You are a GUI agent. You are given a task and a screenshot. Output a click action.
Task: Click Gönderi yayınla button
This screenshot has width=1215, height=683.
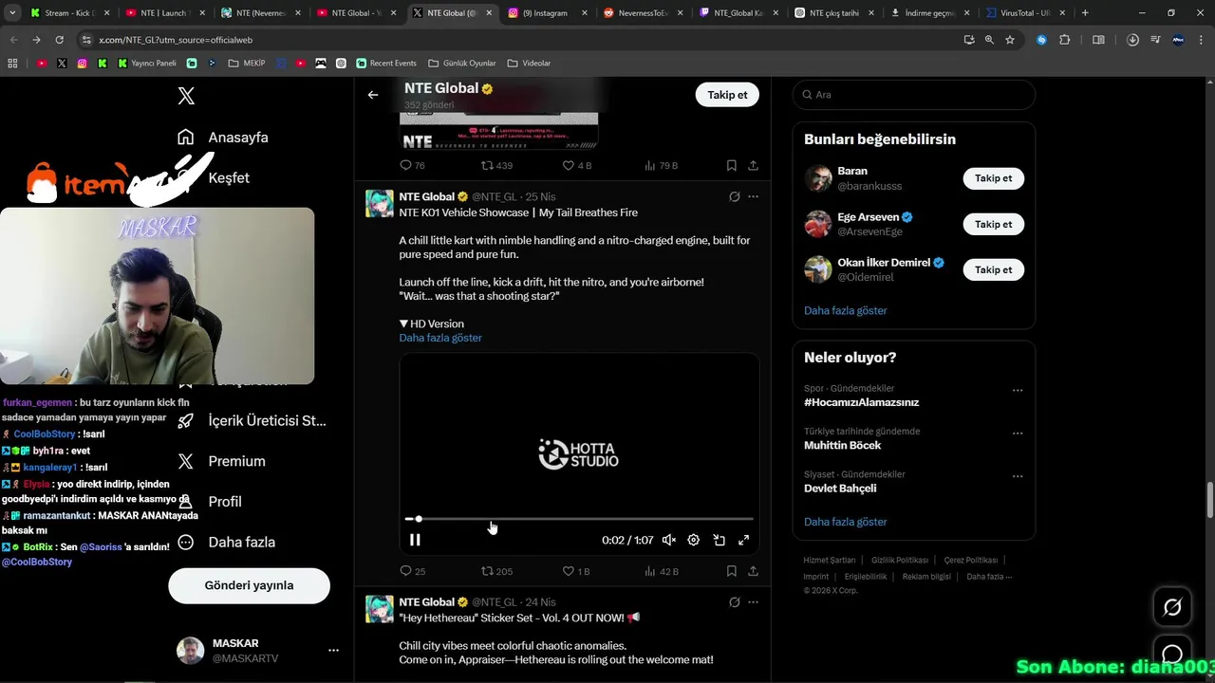coord(249,585)
